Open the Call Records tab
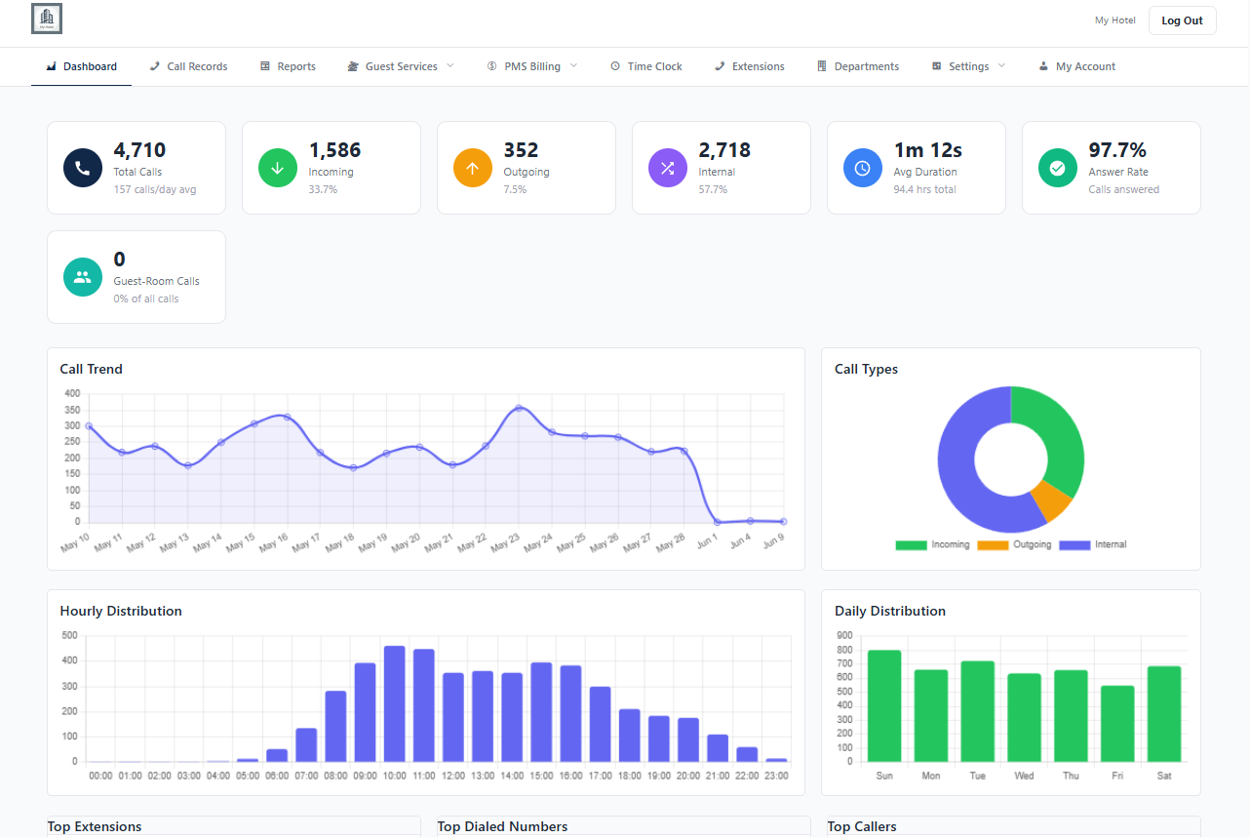 tap(189, 66)
